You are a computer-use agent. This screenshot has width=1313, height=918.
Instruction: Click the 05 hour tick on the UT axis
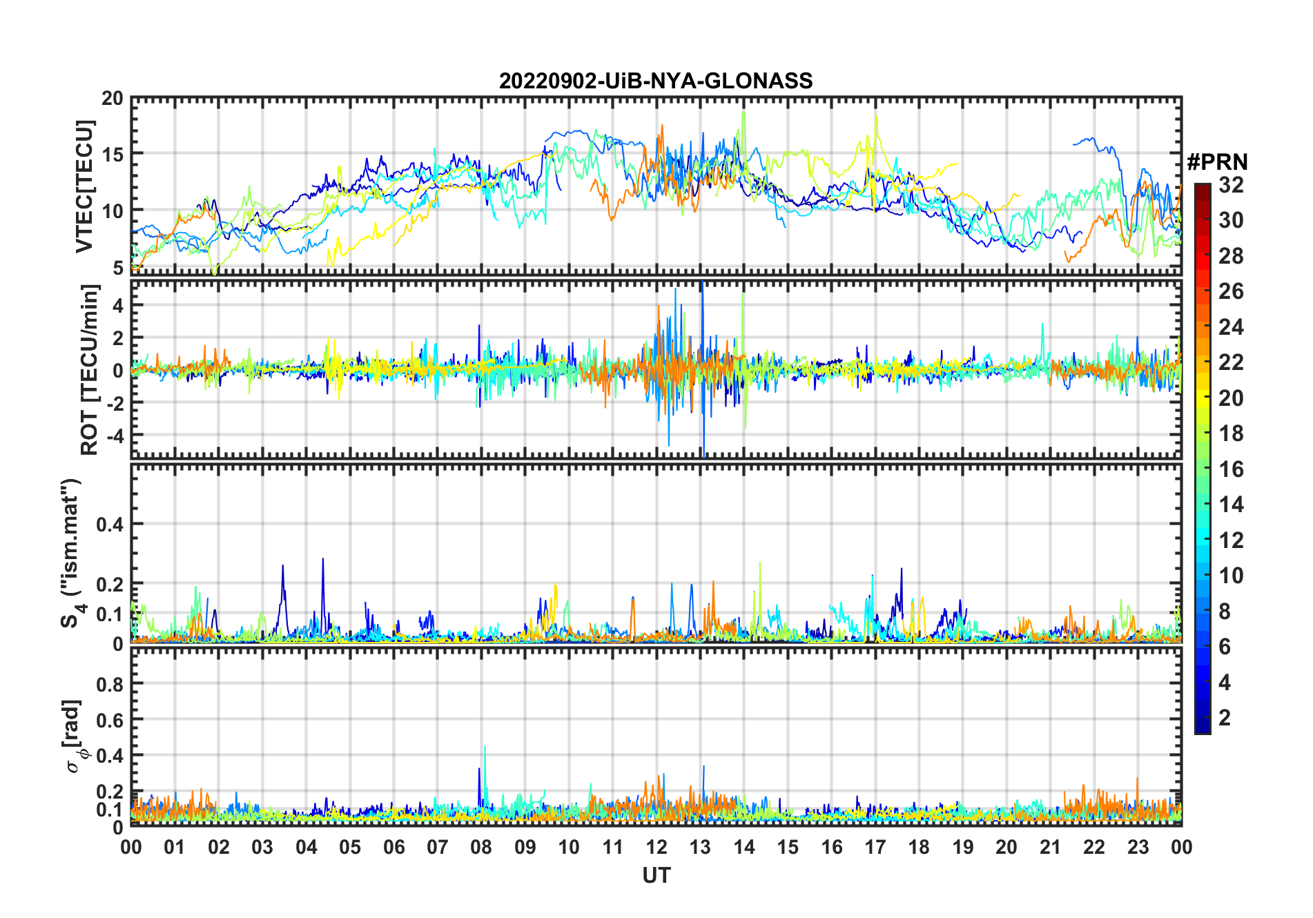point(350,847)
